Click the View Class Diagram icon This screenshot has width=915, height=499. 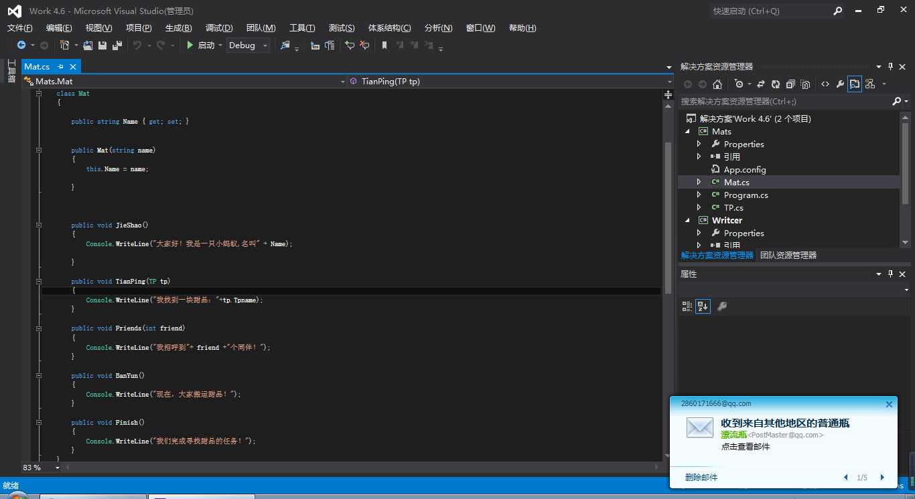pyautogui.click(x=870, y=84)
